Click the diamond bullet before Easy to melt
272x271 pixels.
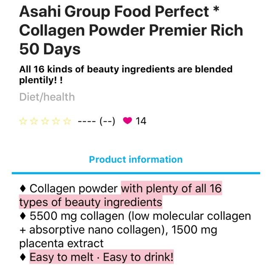23,257
